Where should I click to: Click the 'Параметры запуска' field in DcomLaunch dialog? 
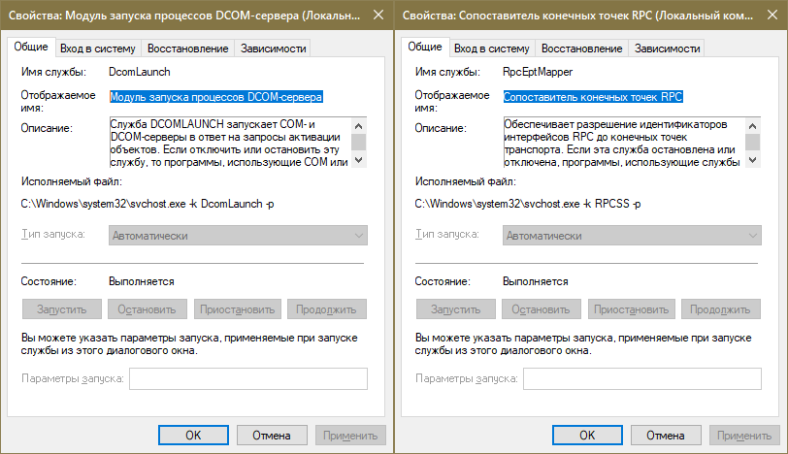tap(247, 378)
